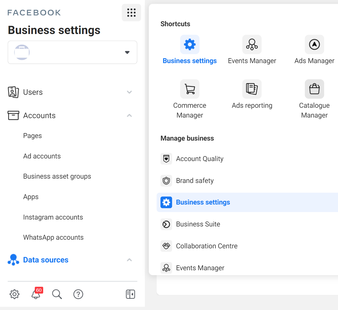
Task: Click the Ads reporting shortcut icon
Action: (x=252, y=89)
